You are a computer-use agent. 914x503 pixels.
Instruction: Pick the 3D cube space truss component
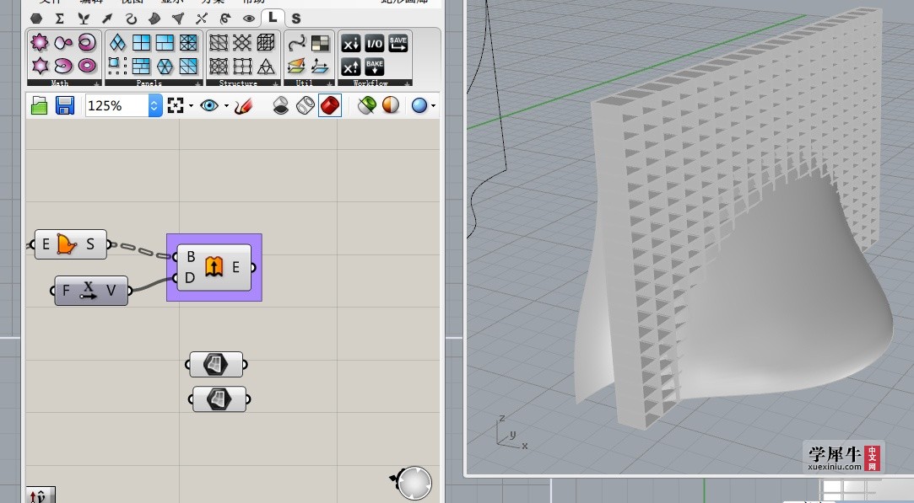[266, 42]
